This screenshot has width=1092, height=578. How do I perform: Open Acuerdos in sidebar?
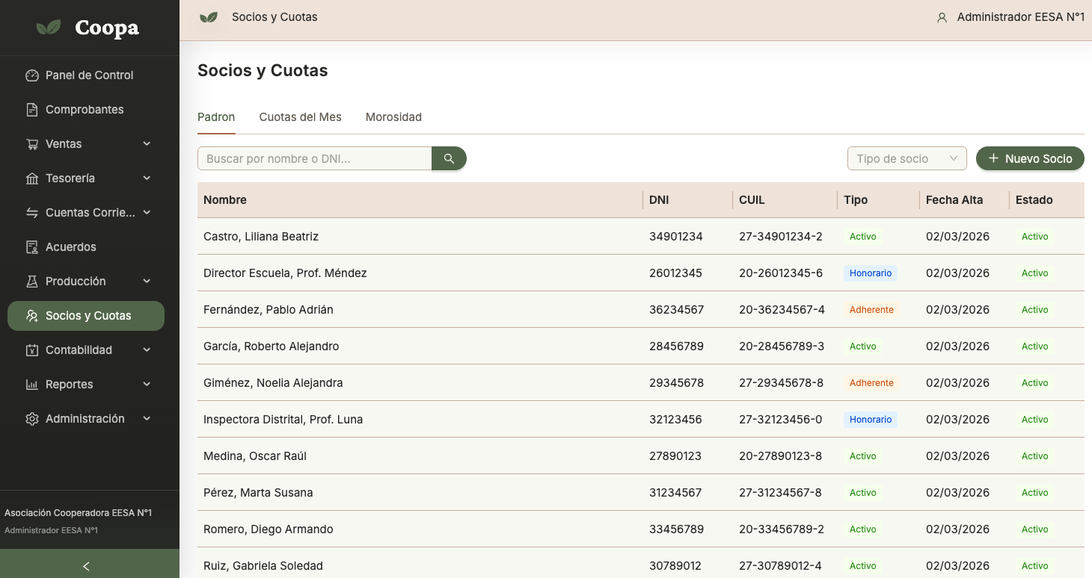(x=86, y=247)
